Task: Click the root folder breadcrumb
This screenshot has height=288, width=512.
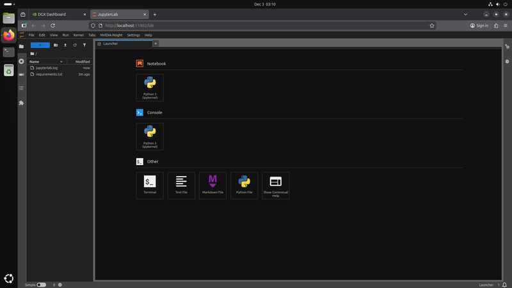Action: click(x=33, y=54)
